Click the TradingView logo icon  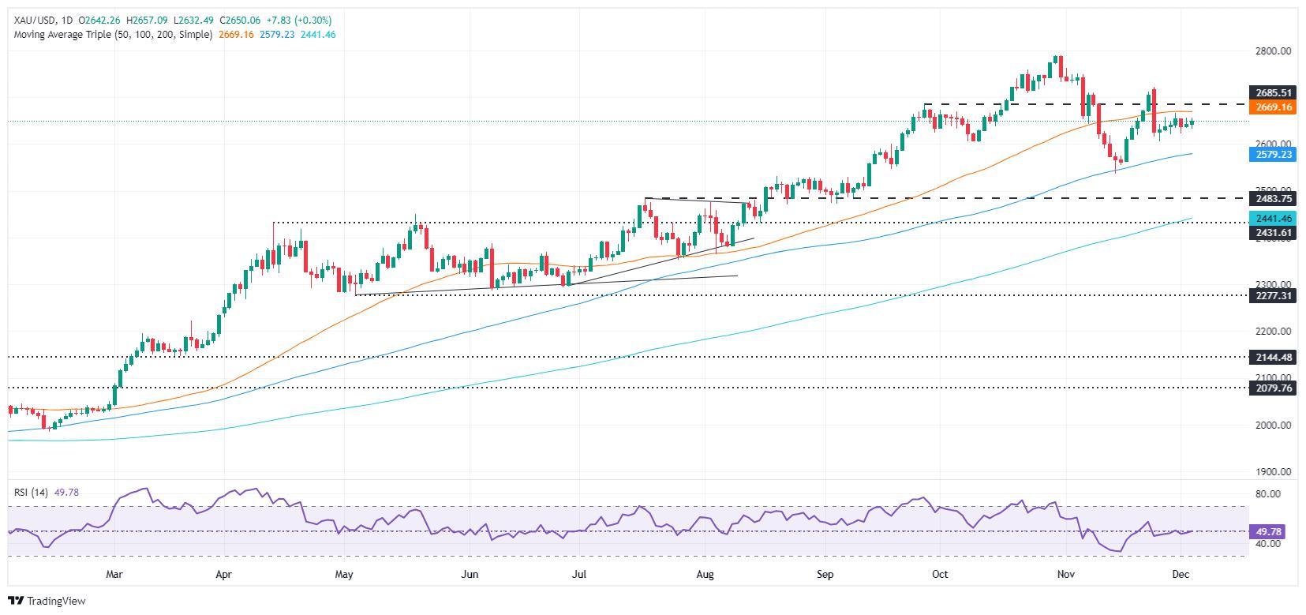(16, 601)
